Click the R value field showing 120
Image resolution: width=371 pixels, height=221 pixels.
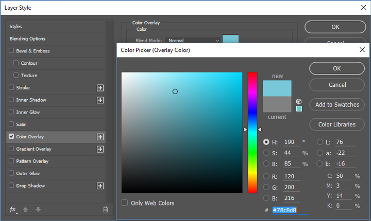point(292,176)
